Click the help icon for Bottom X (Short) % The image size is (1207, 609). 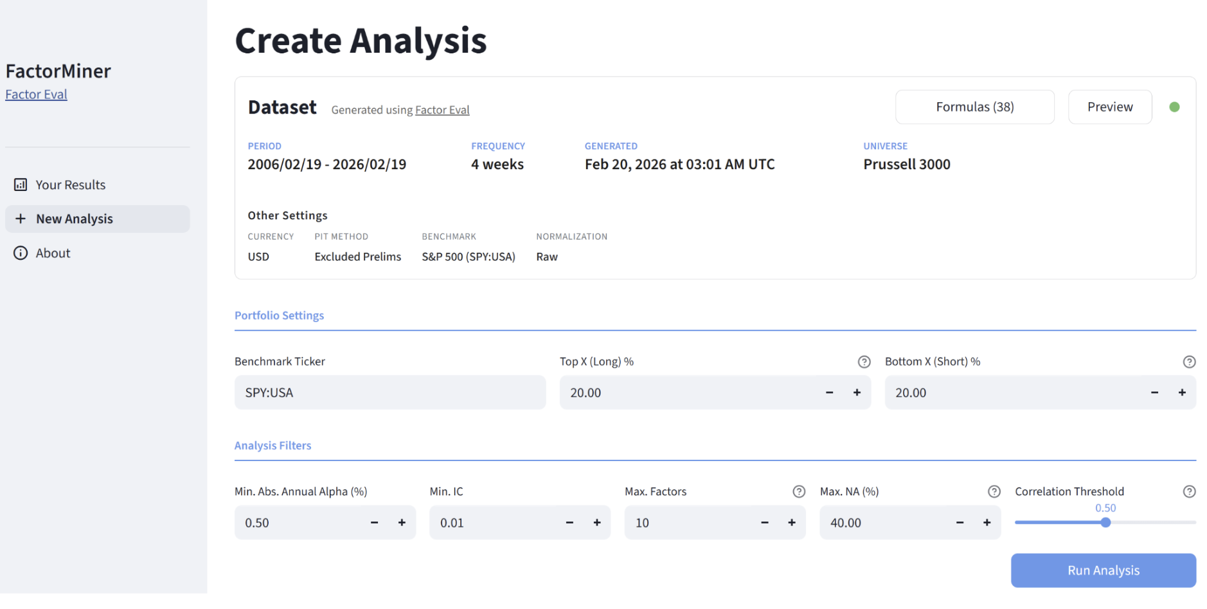coord(1189,362)
